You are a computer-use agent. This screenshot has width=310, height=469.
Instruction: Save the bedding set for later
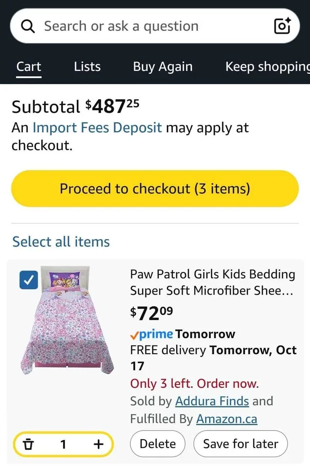pos(240,444)
